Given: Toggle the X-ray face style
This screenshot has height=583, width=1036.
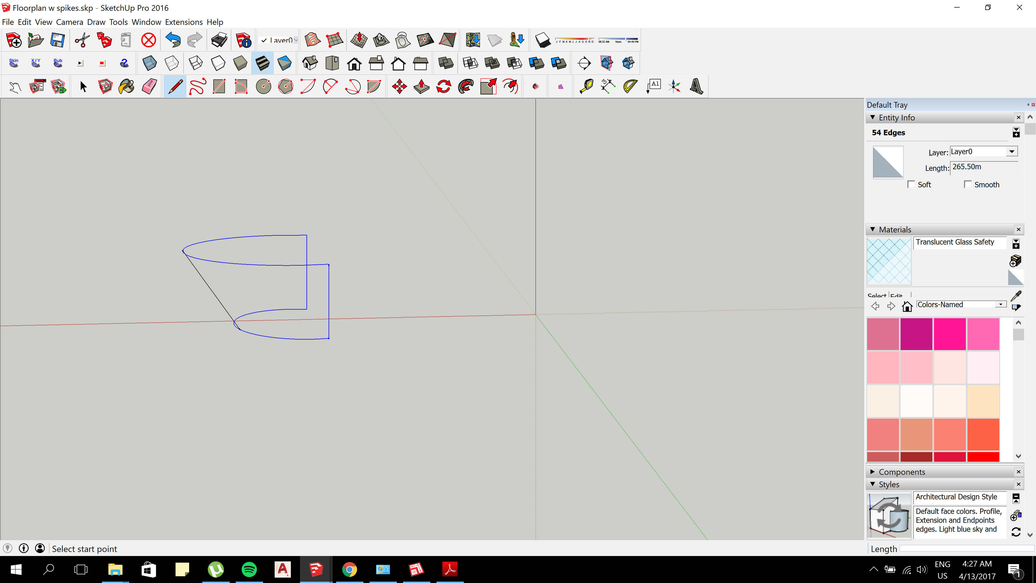Looking at the screenshot, I should [150, 63].
